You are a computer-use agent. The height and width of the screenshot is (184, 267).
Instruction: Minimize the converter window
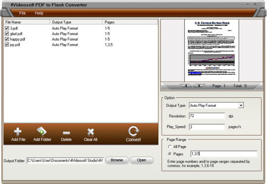pos(248,5)
